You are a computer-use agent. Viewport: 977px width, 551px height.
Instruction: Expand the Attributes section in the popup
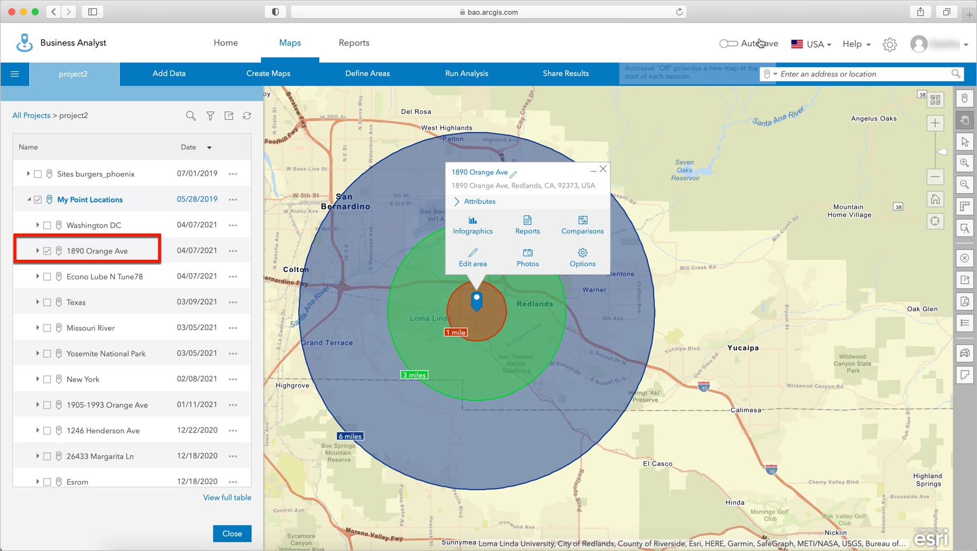tap(480, 201)
